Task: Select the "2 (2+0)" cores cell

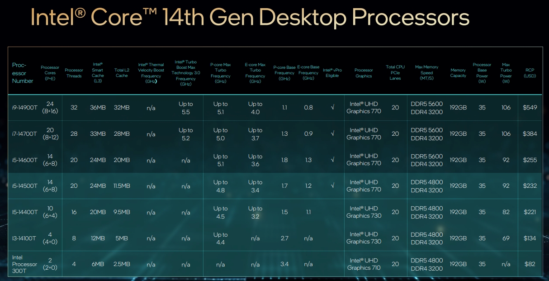Action: [50, 264]
